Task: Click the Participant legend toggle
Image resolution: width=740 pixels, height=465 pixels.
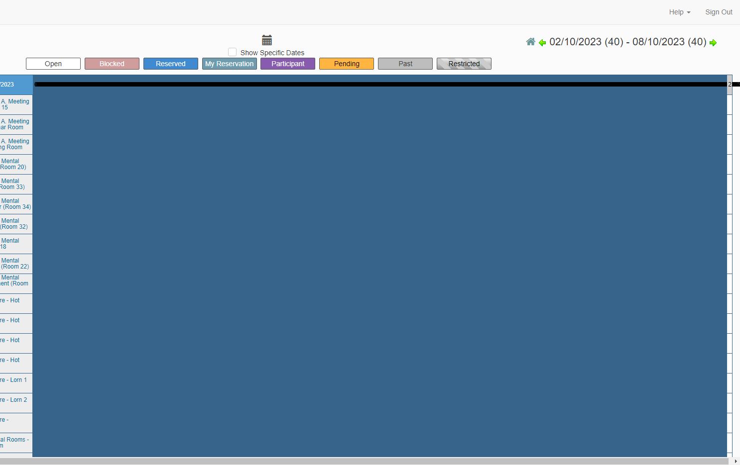Action: coord(287,64)
